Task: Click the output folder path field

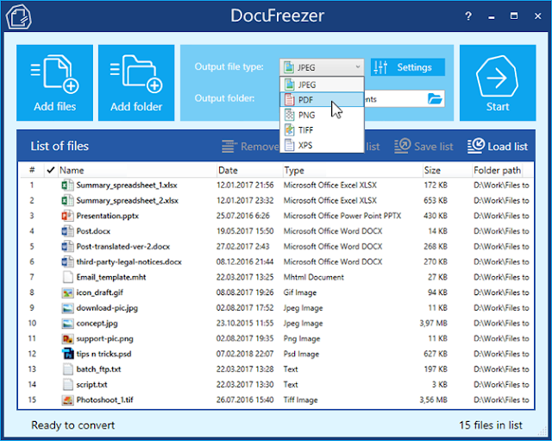Action: coord(394,99)
